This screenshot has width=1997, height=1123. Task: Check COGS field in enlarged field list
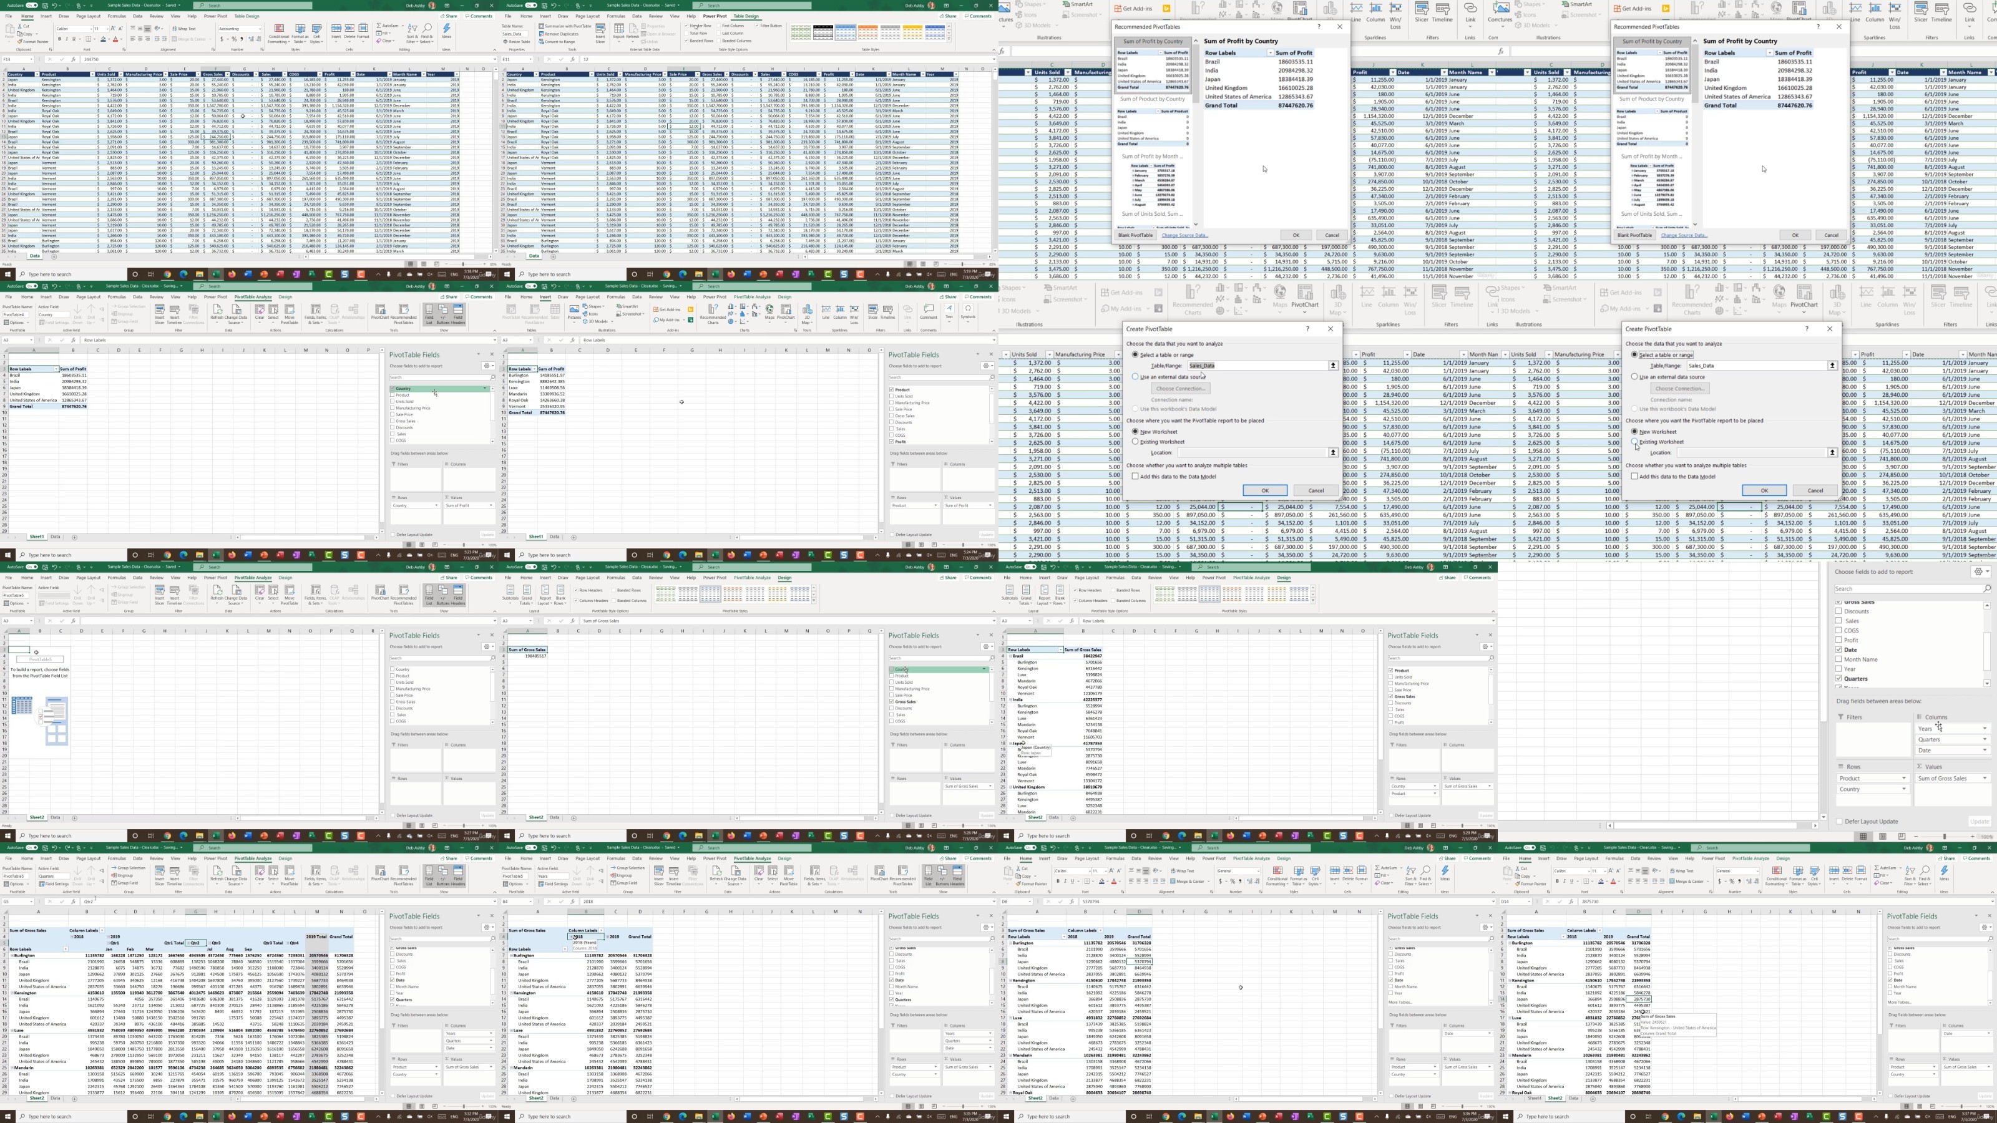coord(1838,630)
